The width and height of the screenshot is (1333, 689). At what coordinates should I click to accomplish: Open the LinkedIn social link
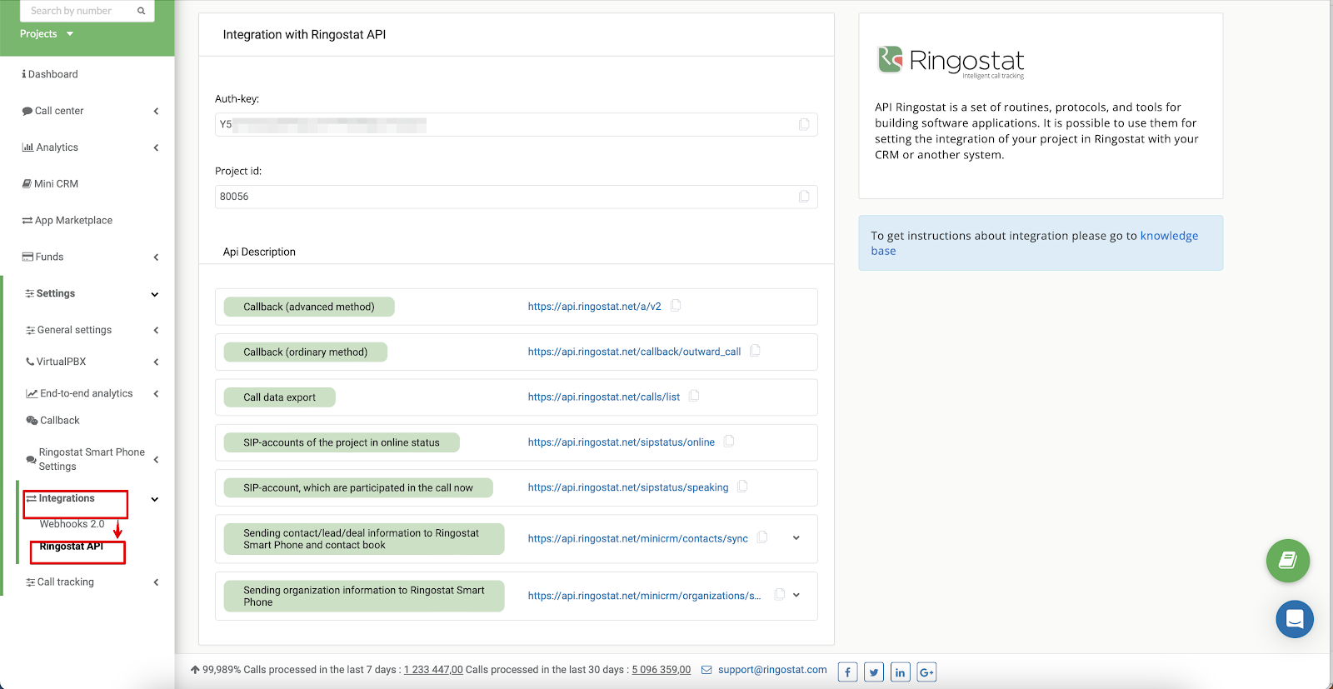(x=901, y=672)
